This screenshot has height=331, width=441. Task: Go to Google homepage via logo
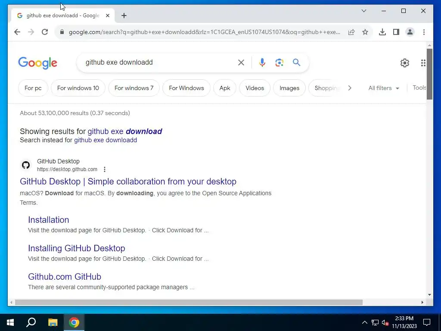click(38, 63)
